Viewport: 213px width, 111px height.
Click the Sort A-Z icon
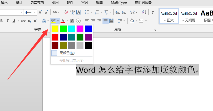click(x=144, y=12)
